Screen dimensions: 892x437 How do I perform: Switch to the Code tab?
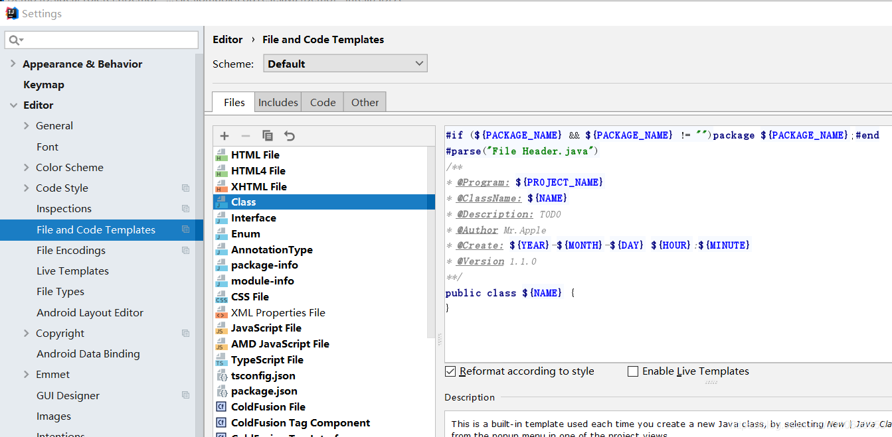pyautogui.click(x=323, y=102)
